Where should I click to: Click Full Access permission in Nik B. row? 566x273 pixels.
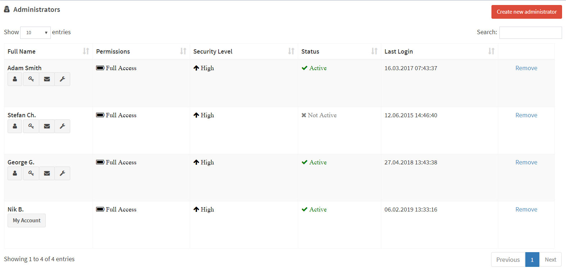point(116,209)
